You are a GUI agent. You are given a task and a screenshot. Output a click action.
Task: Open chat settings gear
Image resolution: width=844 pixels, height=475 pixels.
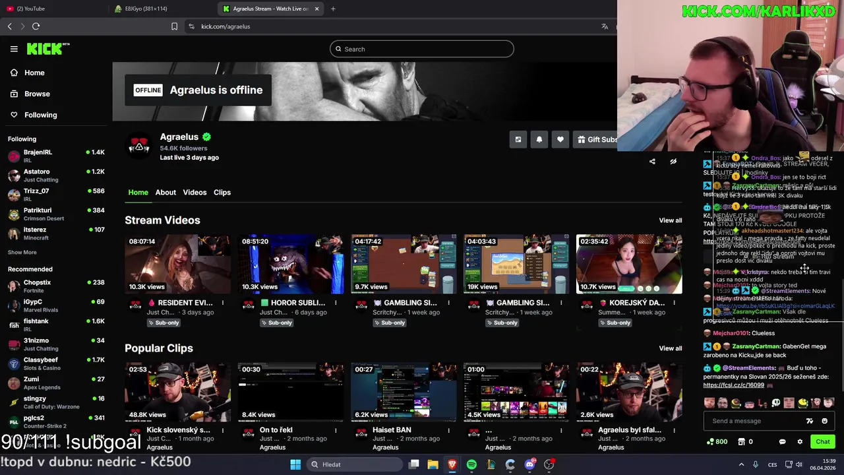point(800,442)
